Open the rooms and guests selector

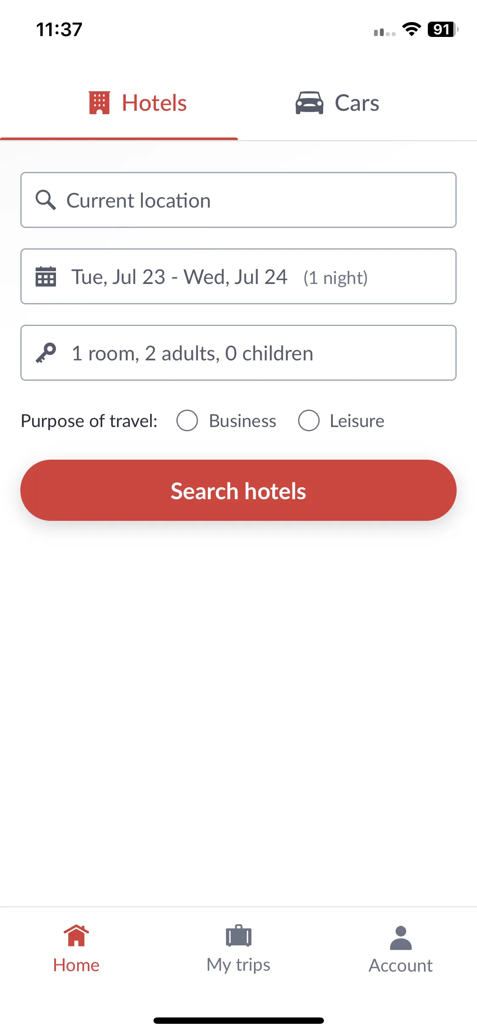[238, 353]
